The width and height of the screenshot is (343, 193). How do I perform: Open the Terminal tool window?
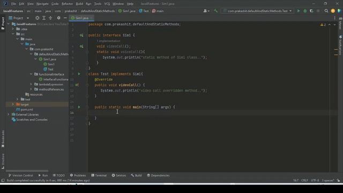[99, 175]
